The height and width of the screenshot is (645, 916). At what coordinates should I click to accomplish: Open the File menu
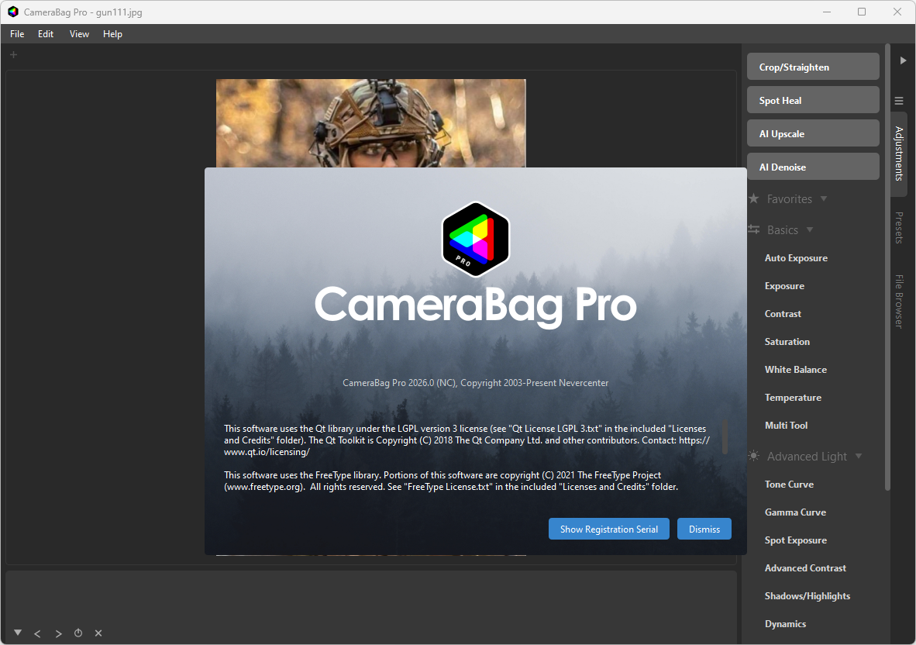17,34
